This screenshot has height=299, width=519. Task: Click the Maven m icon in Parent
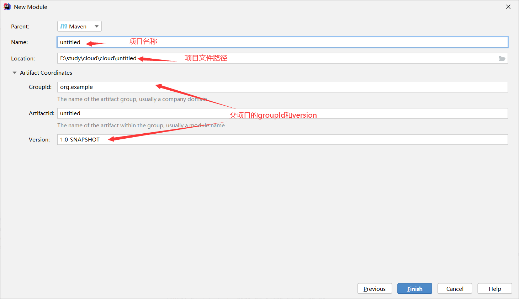[64, 26]
